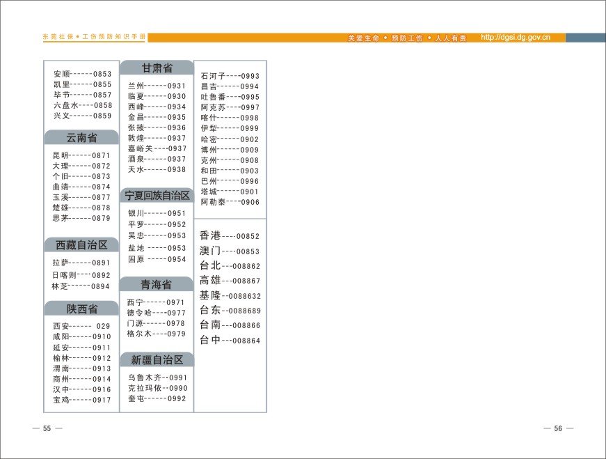Click the 临夏 0930 entry

[x=157, y=96]
